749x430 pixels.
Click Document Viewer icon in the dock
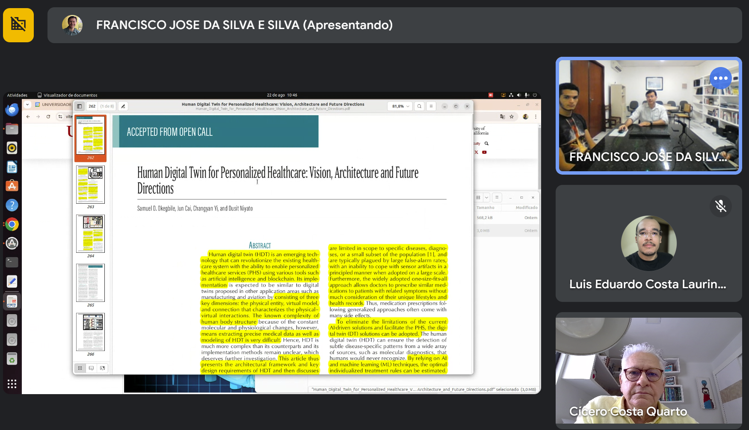pos(12,301)
